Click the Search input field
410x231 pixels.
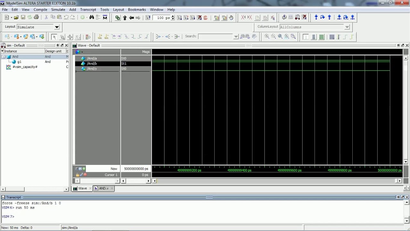tap(216, 37)
